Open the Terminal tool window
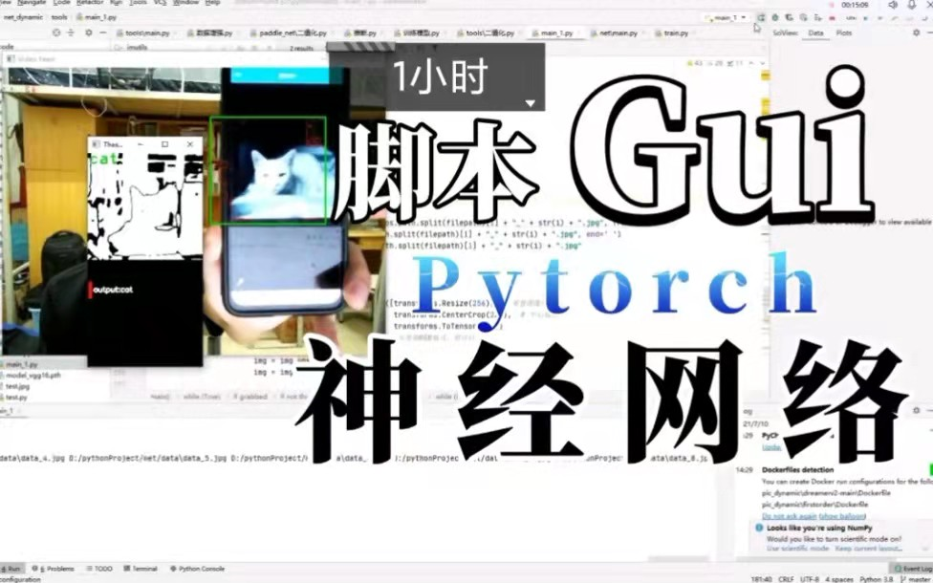The image size is (933, 583). [x=141, y=569]
